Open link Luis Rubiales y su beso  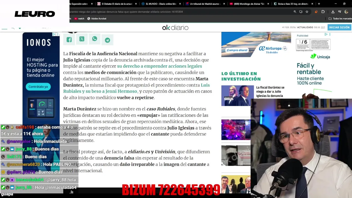tap(136, 88)
